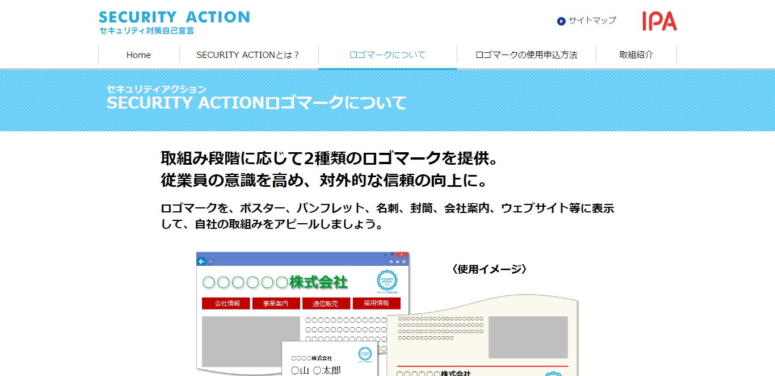Click the paragraph starting ロゴマークを、ポスター
775x376 pixels.
tap(387, 216)
